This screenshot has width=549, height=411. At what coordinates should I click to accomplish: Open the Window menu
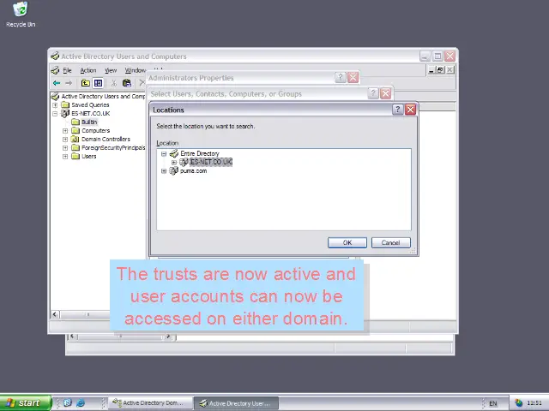pos(136,70)
